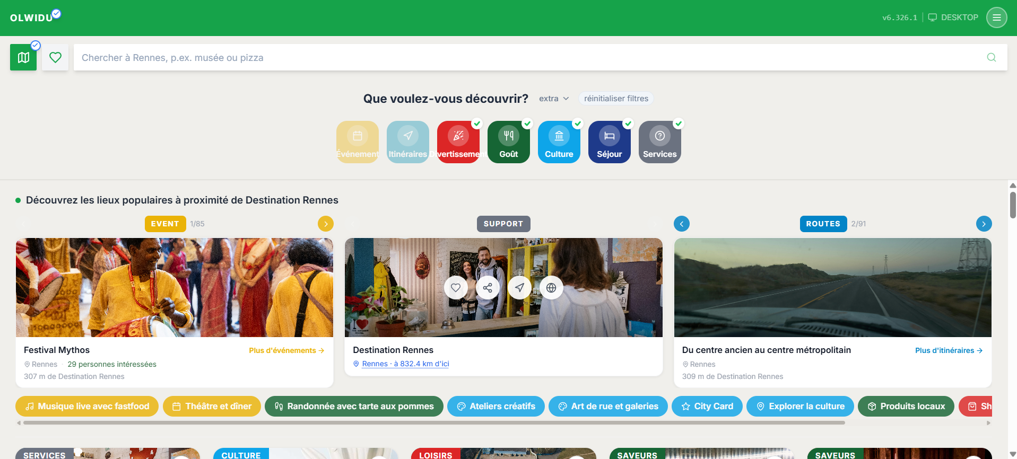Toggle the Événement category filter
1017x459 pixels.
(x=358, y=142)
